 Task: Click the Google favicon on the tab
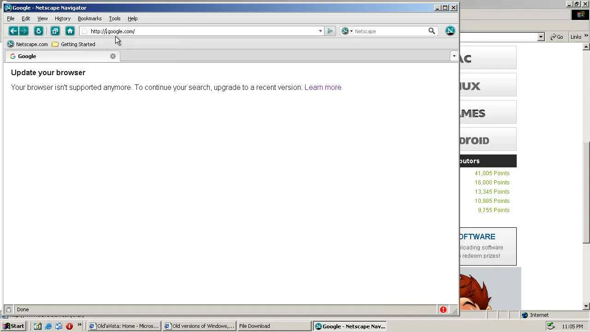click(x=13, y=56)
